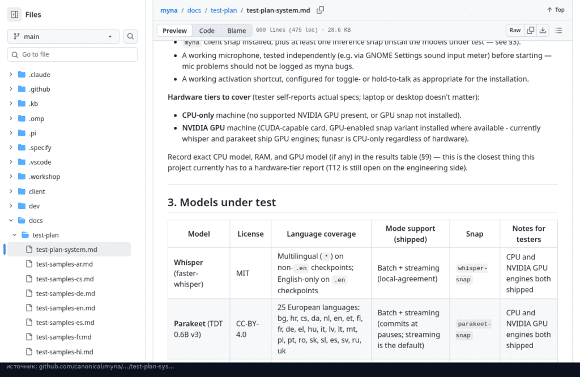Copy file path icon next to test-plan-system.md
The image size is (580, 377).
coord(321,10)
